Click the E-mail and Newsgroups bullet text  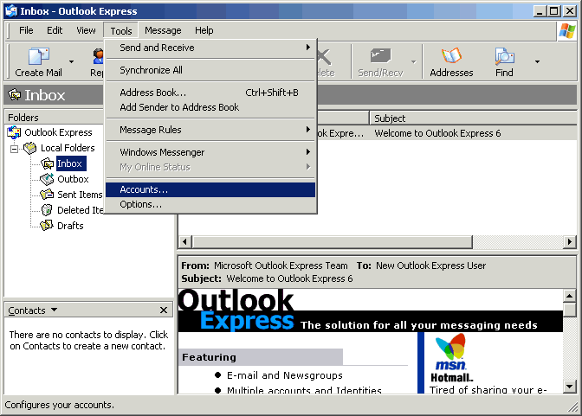click(x=285, y=375)
